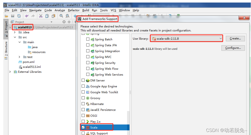The height and width of the screenshot is (135, 251).
Task: Enable the Spring Data JPA checkbox
Action: click(88, 45)
